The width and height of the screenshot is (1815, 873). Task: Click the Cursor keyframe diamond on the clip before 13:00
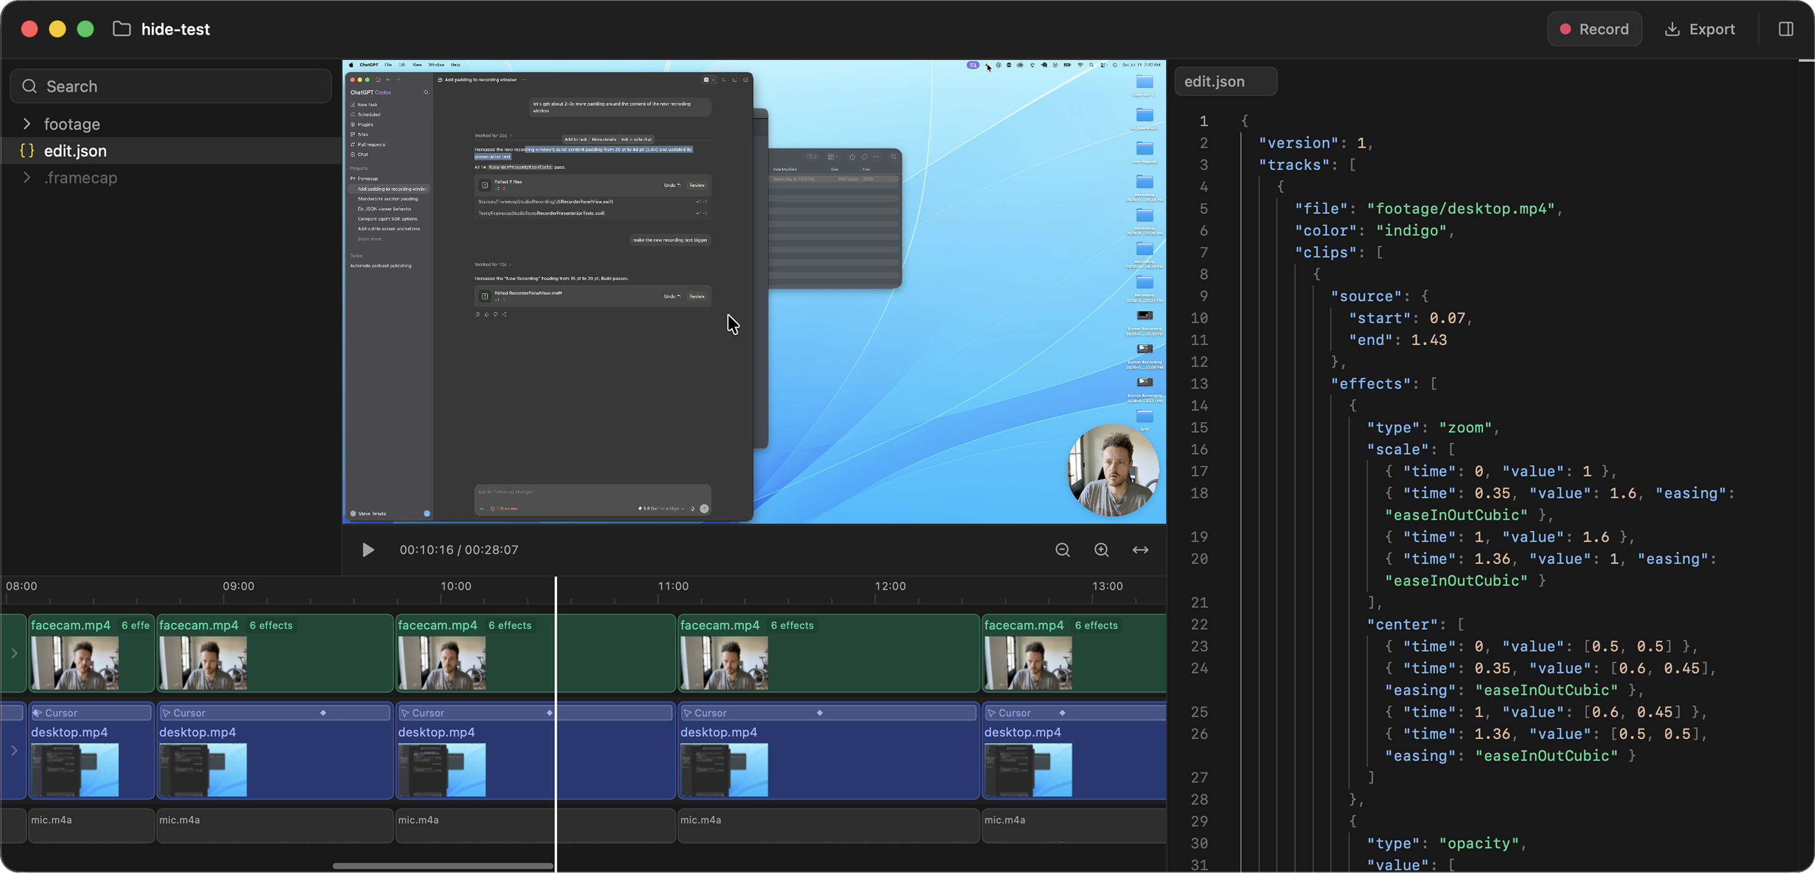[1062, 713]
